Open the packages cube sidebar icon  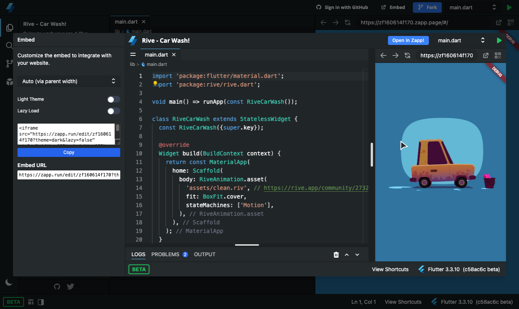click(10, 82)
